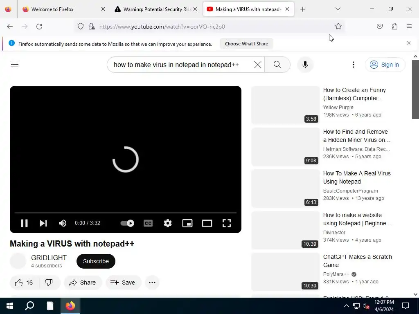Open GRIDLIGHT channel avatar

[x=18, y=261]
